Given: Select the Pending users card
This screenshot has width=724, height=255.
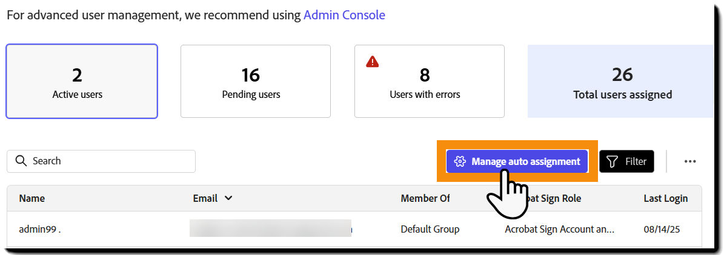Looking at the screenshot, I should (x=255, y=81).
